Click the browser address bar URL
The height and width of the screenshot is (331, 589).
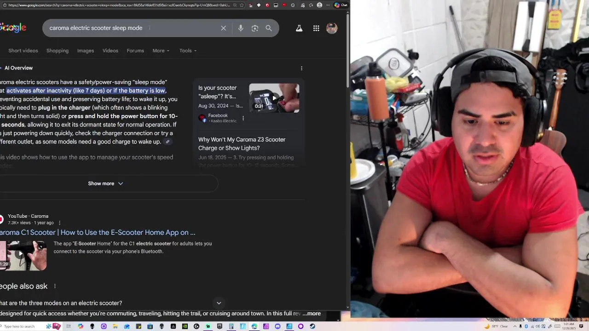(119, 5)
